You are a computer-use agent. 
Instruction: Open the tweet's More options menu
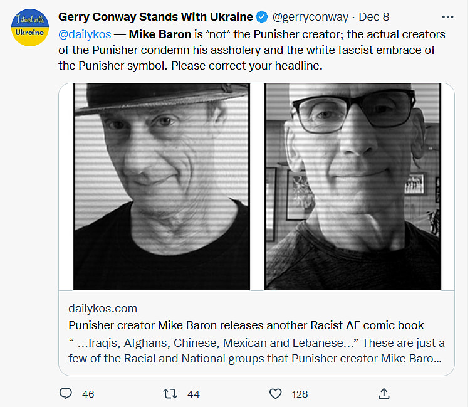(447, 17)
